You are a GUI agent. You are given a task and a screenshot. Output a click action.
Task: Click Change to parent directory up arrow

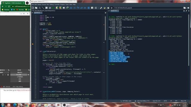[x=188, y=8]
